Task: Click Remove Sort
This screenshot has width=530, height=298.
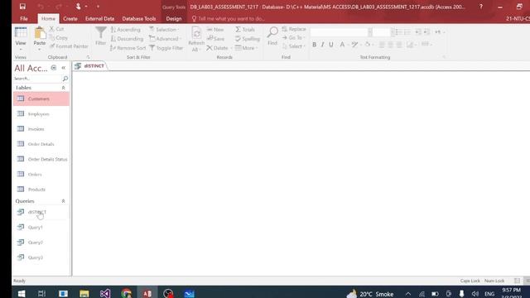Action: (128, 48)
